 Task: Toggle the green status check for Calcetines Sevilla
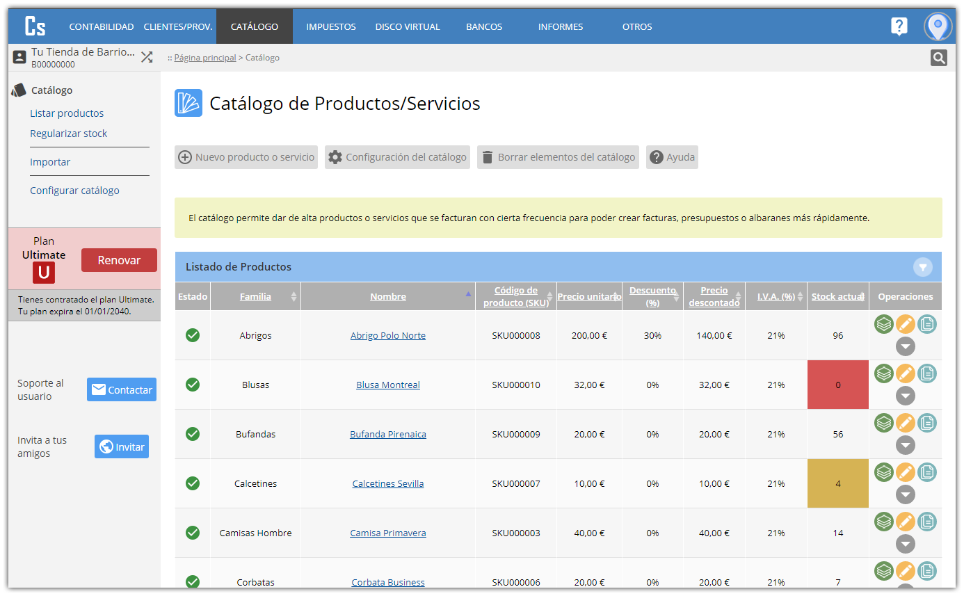[193, 483]
